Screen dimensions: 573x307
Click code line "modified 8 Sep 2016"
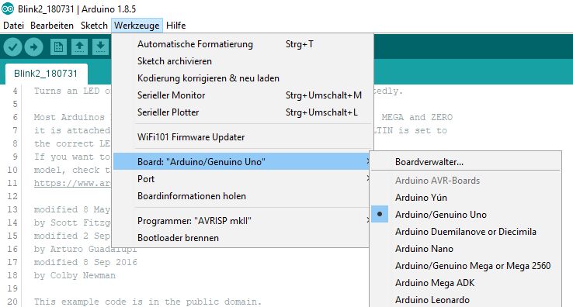tap(85, 262)
